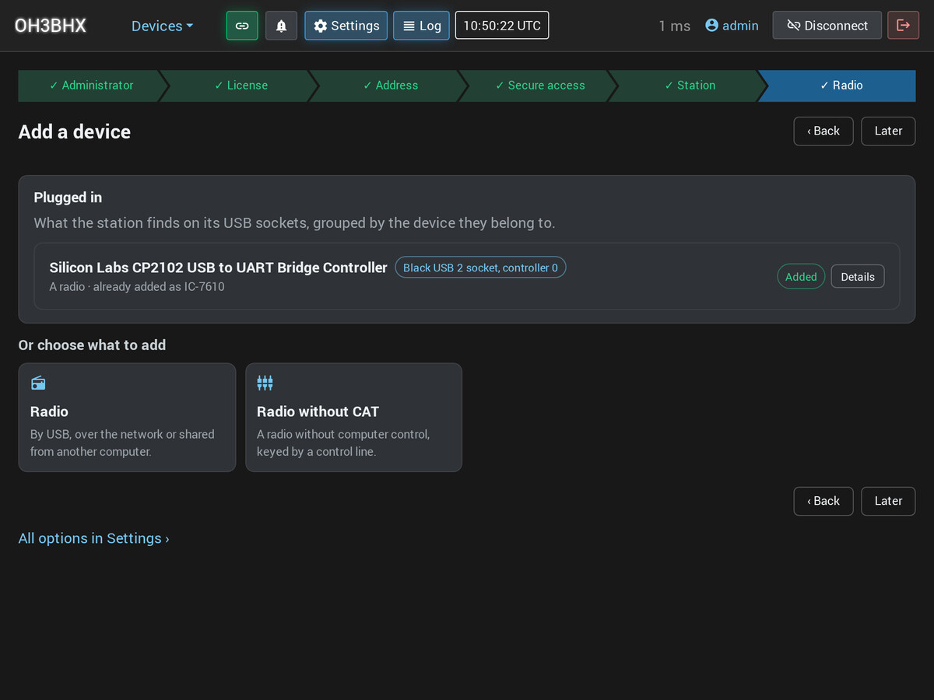Image resolution: width=934 pixels, height=700 pixels.
Task: Show Details for the CP2102 device
Action: pyautogui.click(x=858, y=277)
